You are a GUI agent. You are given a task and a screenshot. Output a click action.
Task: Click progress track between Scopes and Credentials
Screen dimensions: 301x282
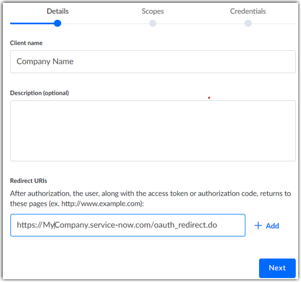tap(200, 24)
